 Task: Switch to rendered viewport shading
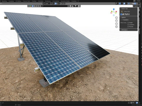(x=137, y=4)
